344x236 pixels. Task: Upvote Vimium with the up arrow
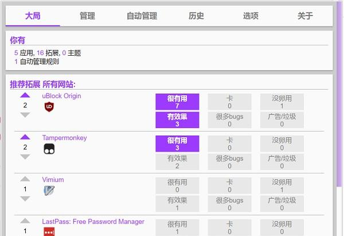(x=25, y=179)
